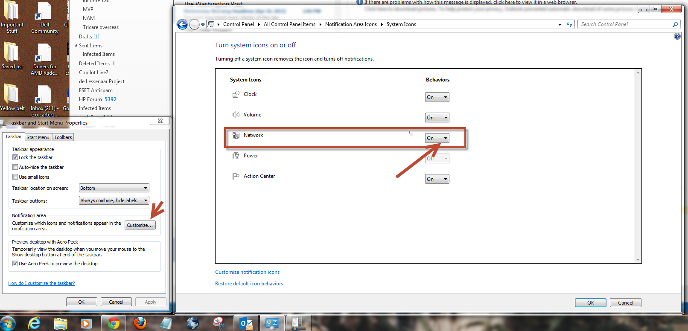Open Customize notification icons link
This screenshot has height=331, width=688.
(248, 272)
